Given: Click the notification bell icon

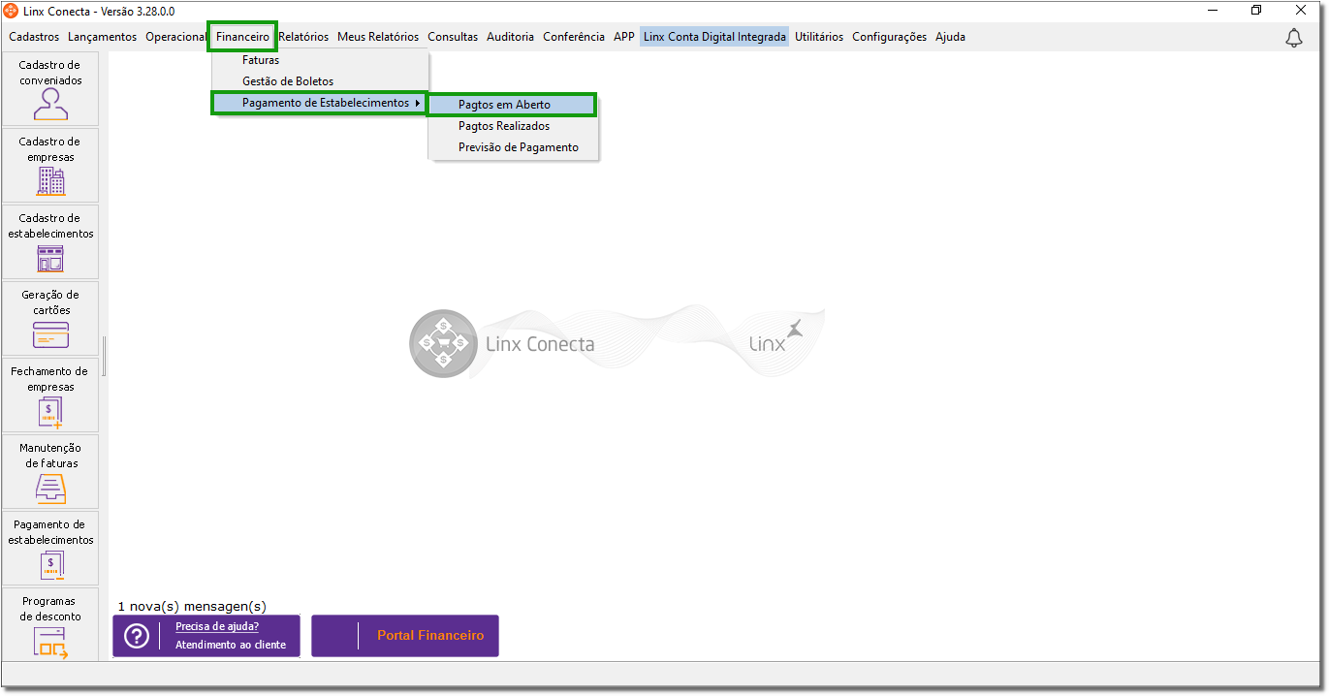Looking at the screenshot, I should pos(1293,38).
